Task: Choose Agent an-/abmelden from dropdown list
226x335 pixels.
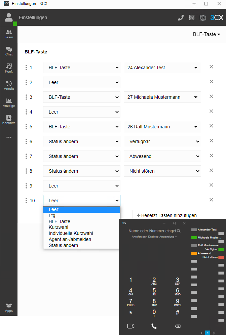Action: pos(70,239)
